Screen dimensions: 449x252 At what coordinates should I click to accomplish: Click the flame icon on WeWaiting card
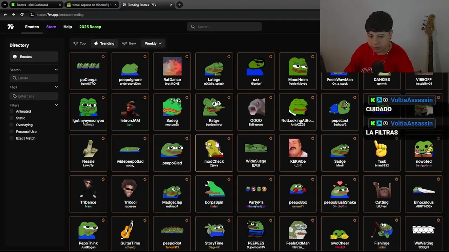coord(438,220)
